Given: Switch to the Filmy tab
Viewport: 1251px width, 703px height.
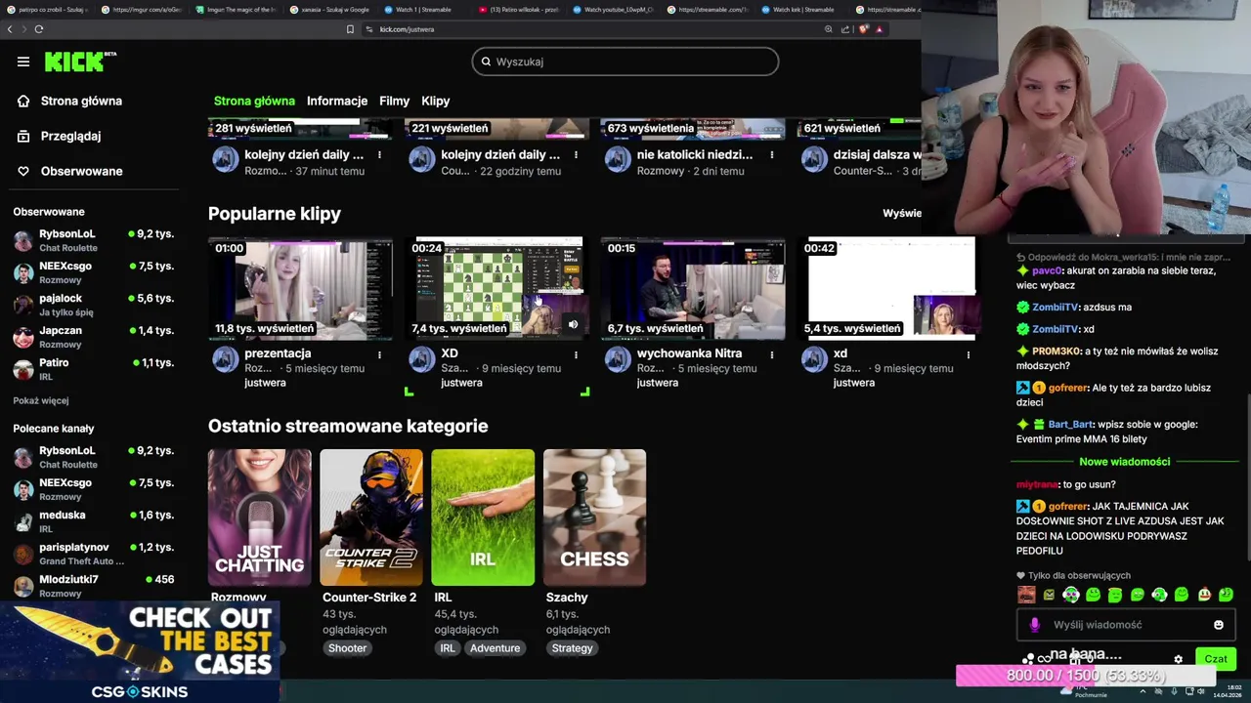Looking at the screenshot, I should pos(394,101).
